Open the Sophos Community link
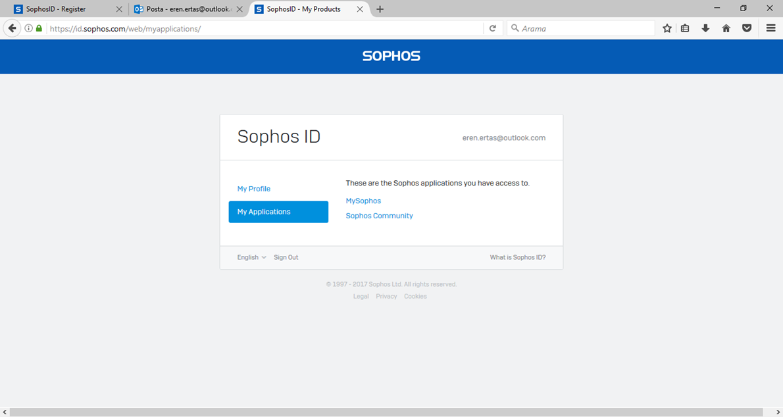The height and width of the screenshot is (417, 783). pyautogui.click(x=379, y=216)
